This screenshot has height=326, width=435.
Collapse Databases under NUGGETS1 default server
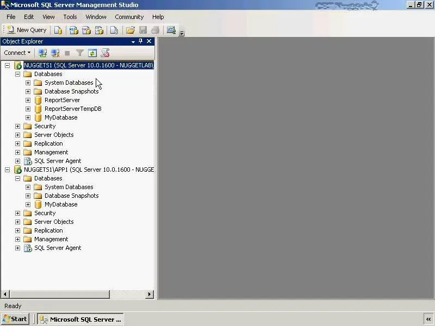18,74
